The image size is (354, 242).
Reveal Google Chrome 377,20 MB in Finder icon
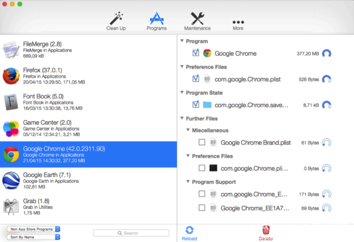pyautogui.click(x=326, y=54)
